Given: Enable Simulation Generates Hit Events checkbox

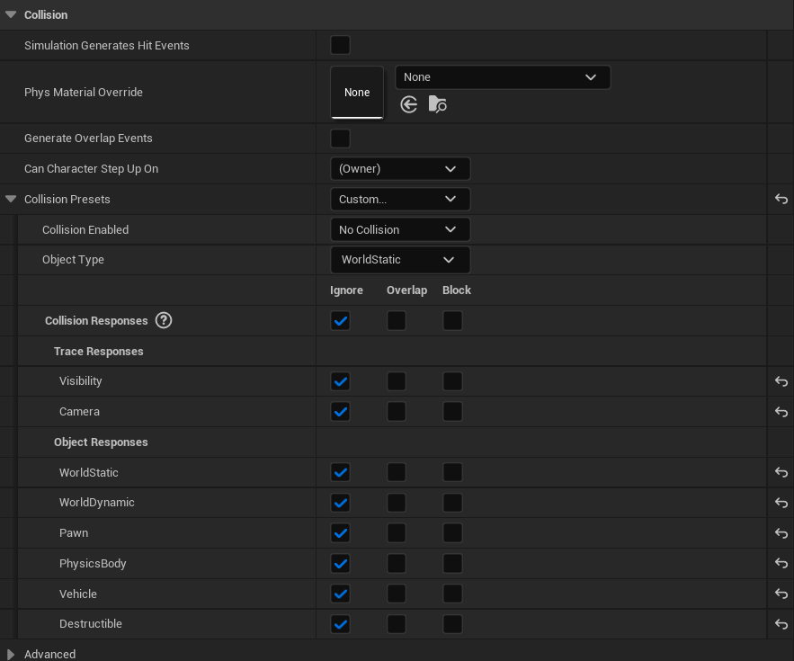Looking at the screenshot, I should pyautogui.click(x=340, y=45).
